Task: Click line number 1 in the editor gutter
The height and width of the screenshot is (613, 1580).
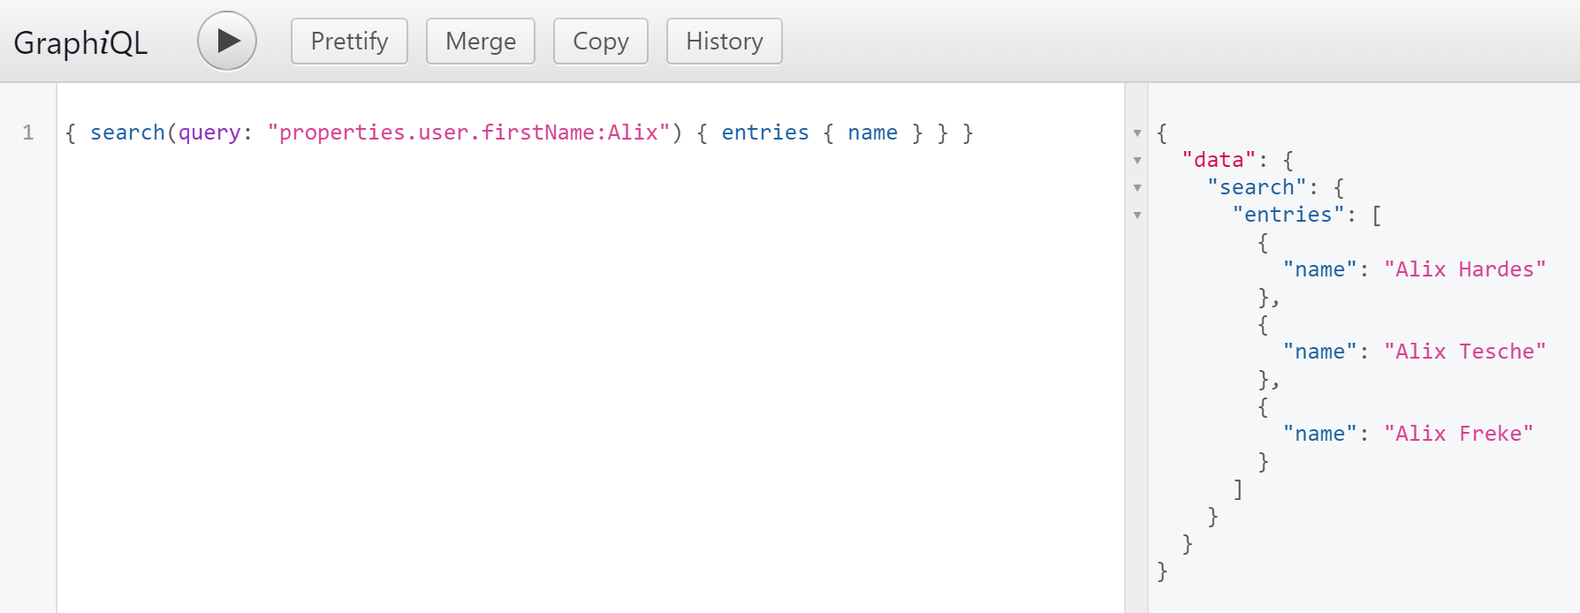Action: tap(28, 132)
